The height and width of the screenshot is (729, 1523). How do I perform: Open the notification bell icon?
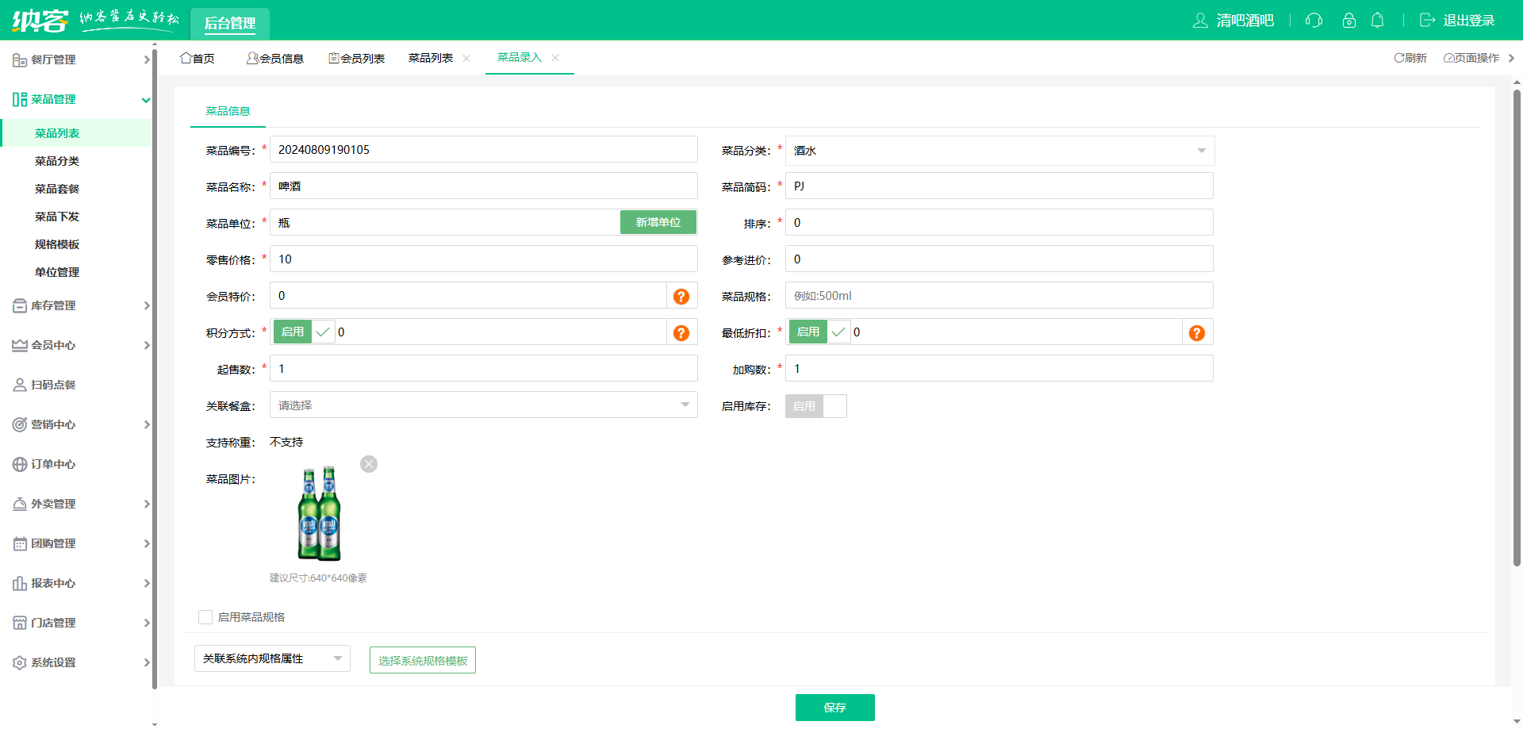click(x=1378, y=21)
